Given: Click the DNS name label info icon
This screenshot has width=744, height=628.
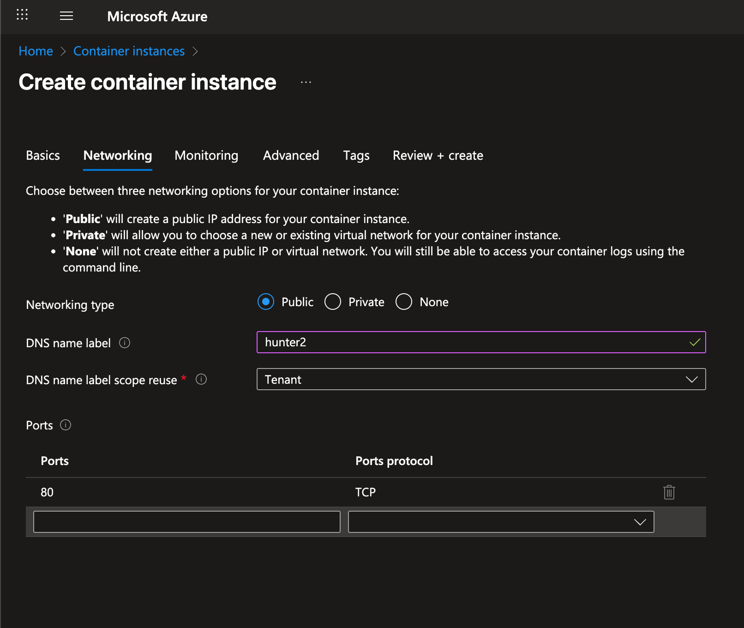Looking at the screenshot, I should pos(125,343).
